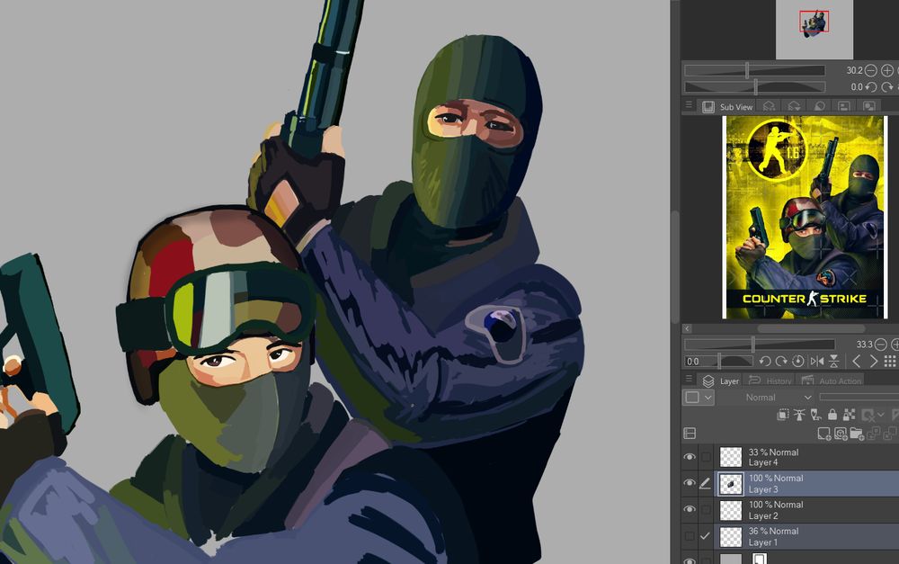Screen dimensions: 899x564
Task: Zoom out the Navigator with the minus button
Action: (x=871, y=70)
